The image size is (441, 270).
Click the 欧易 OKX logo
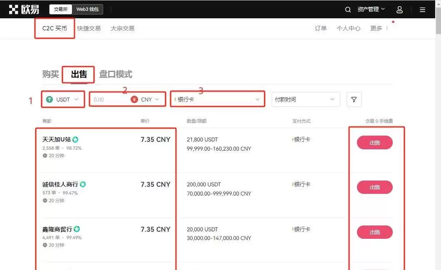24,9
